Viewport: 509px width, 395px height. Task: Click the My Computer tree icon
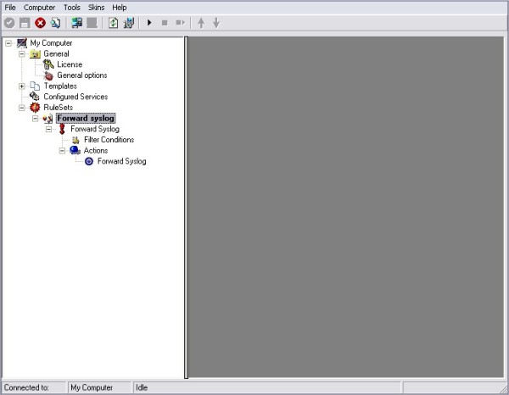point(22,43)
